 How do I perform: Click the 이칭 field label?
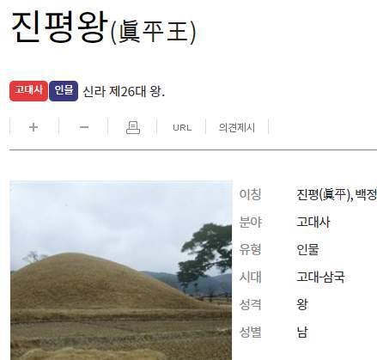(250, 195)
